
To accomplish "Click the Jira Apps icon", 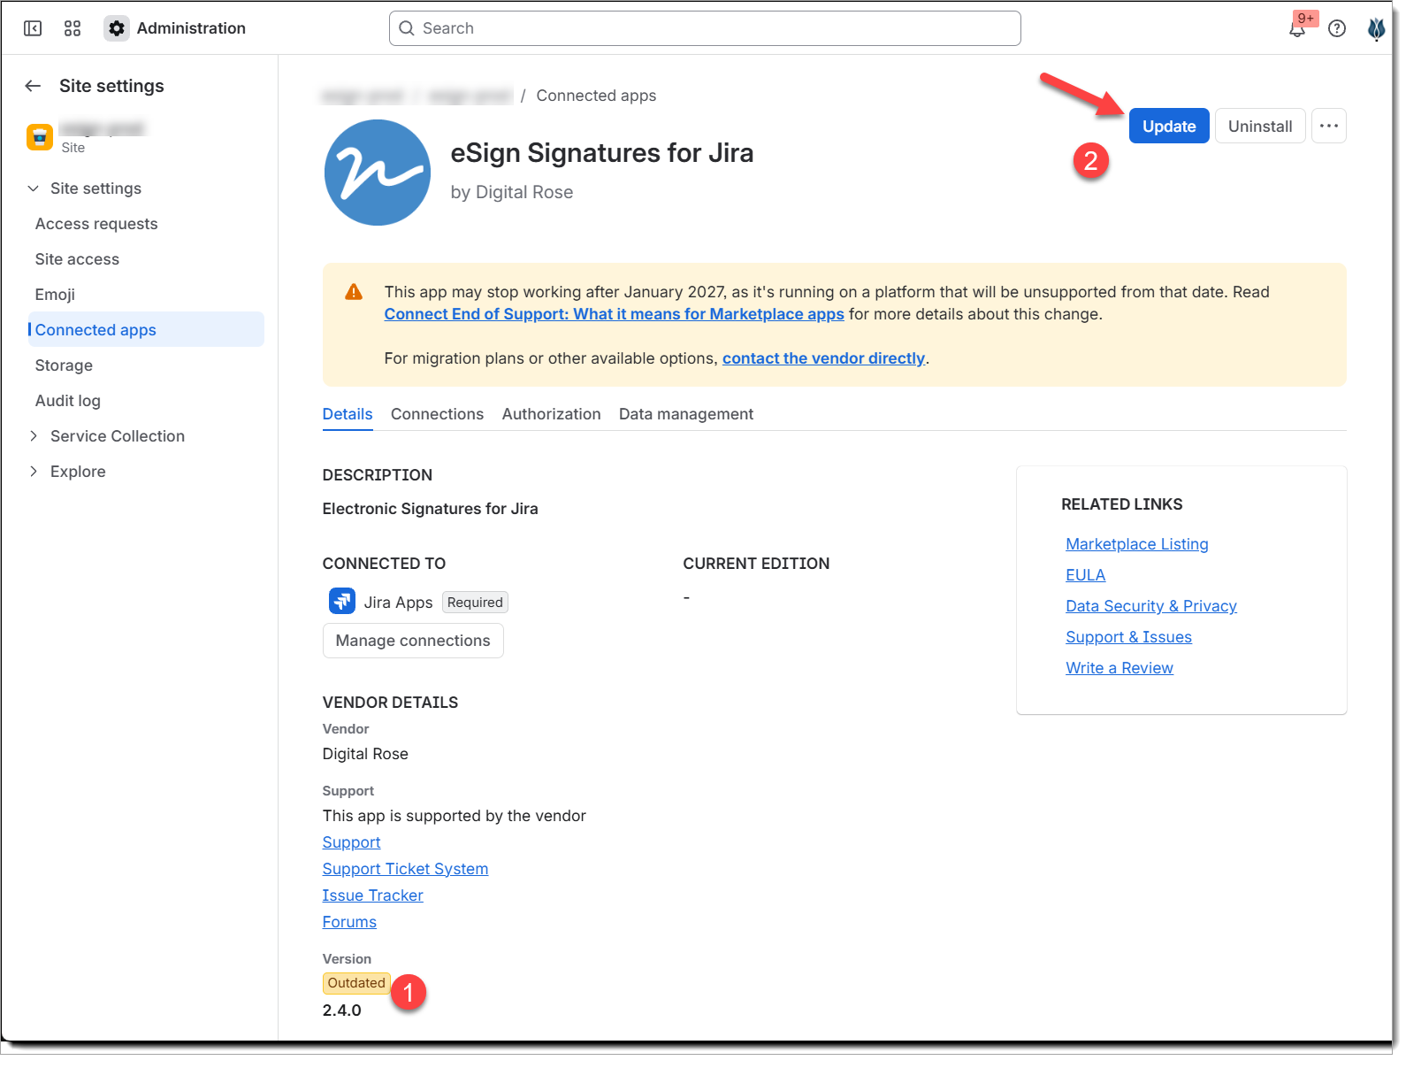I will point(342,602).
